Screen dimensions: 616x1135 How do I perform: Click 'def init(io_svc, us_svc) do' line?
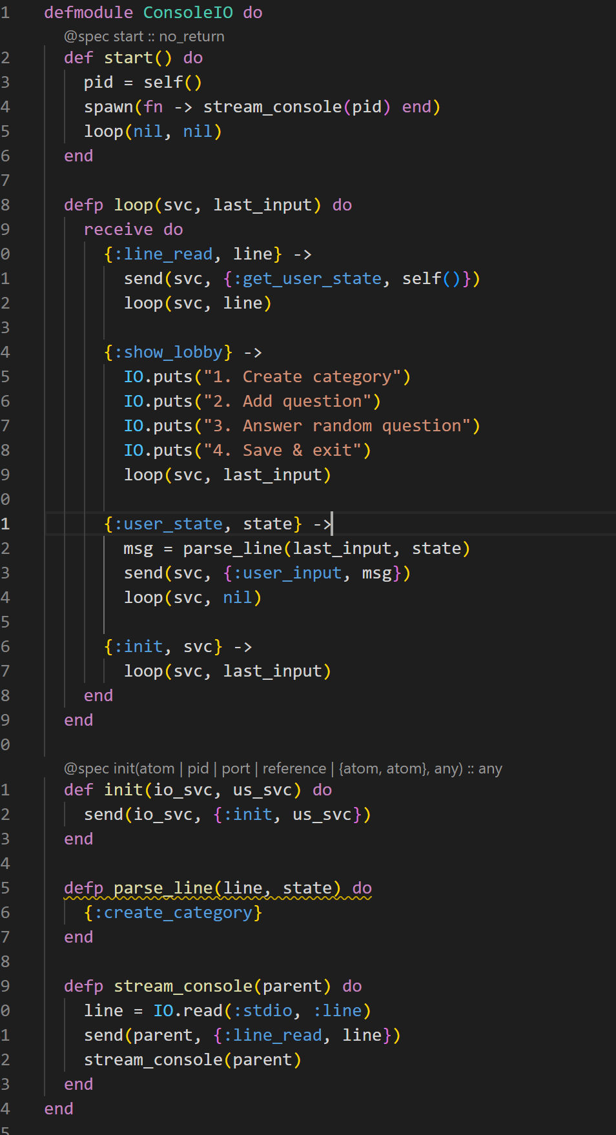(x=198, y=790)
